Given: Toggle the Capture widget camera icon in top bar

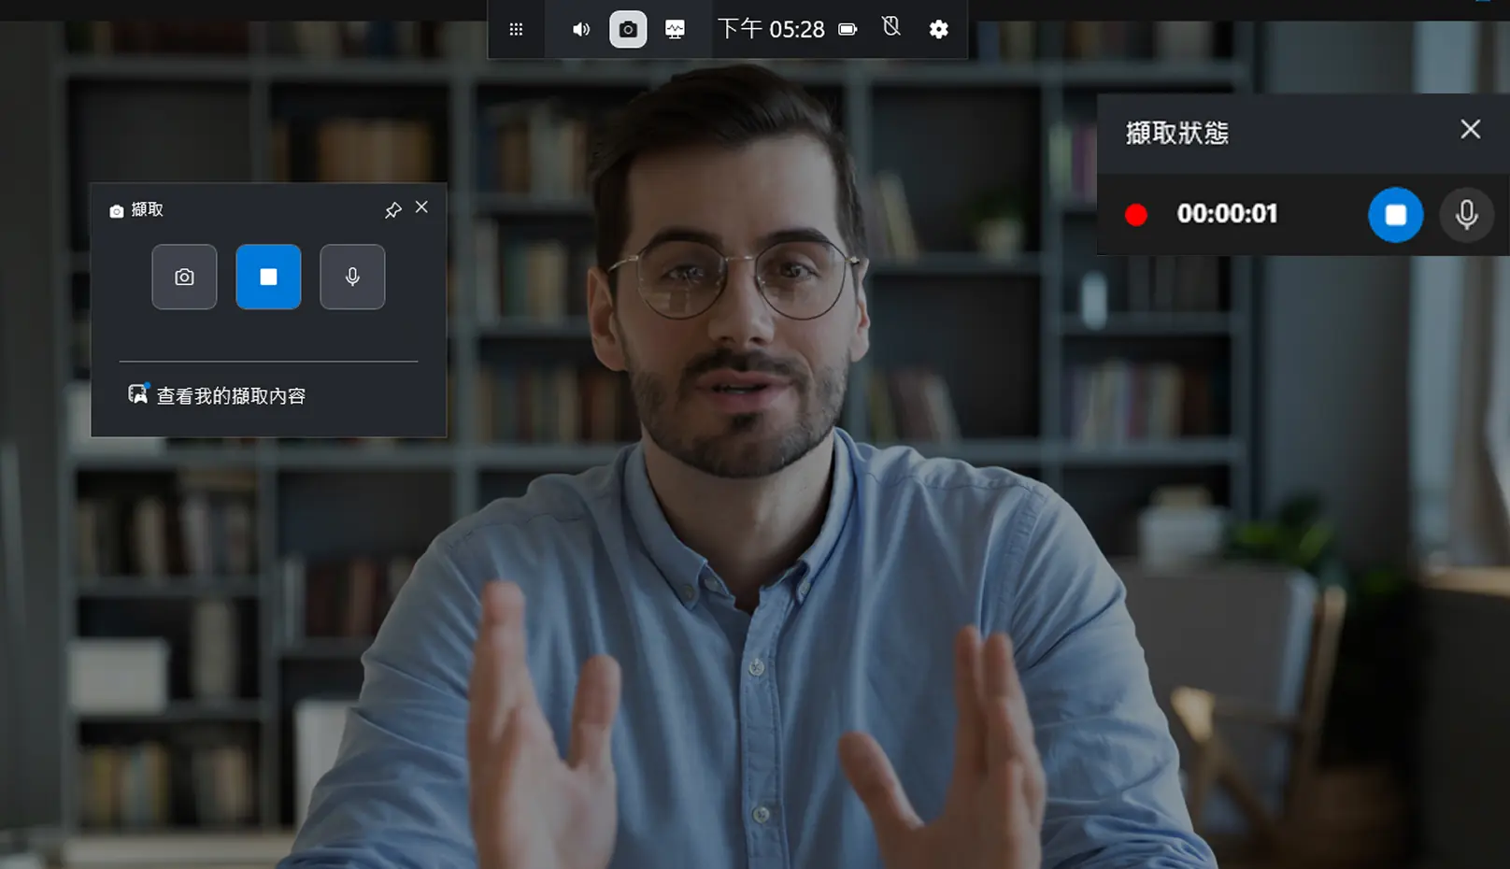Looking at the screenshot, I should 628,29.
